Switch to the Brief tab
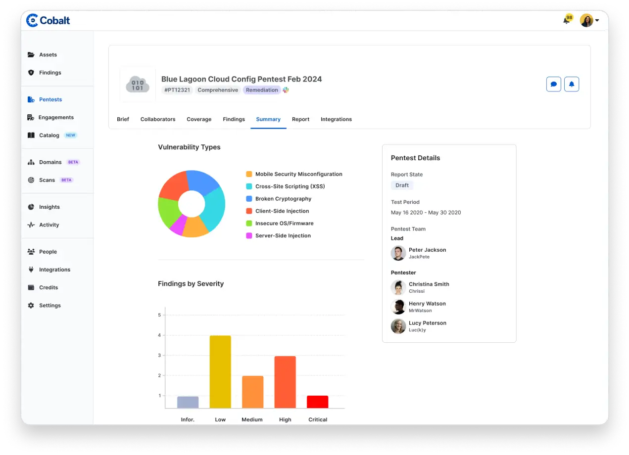The width and height of the screenshot is (629, 455). click(123, 119)
